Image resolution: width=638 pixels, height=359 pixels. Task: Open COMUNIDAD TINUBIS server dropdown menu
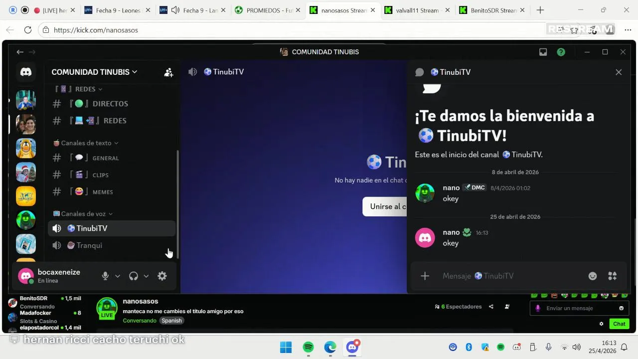(94, 72)
